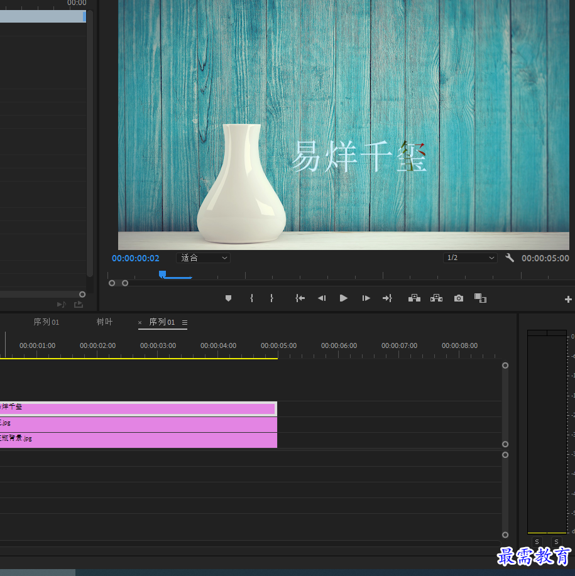Click bottom handle of video track scrollbar
The width and height of the screenshot is (575, 576).
click(x=505, y=444)
